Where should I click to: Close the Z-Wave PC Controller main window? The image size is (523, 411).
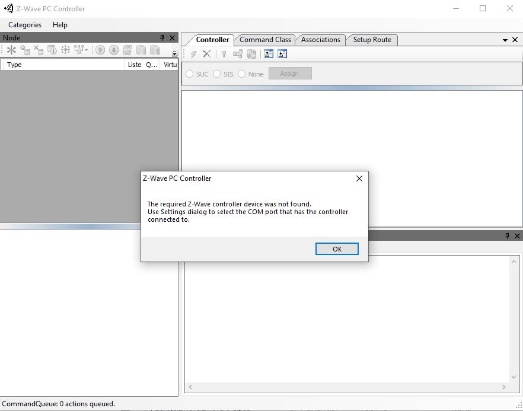point(510,8)
